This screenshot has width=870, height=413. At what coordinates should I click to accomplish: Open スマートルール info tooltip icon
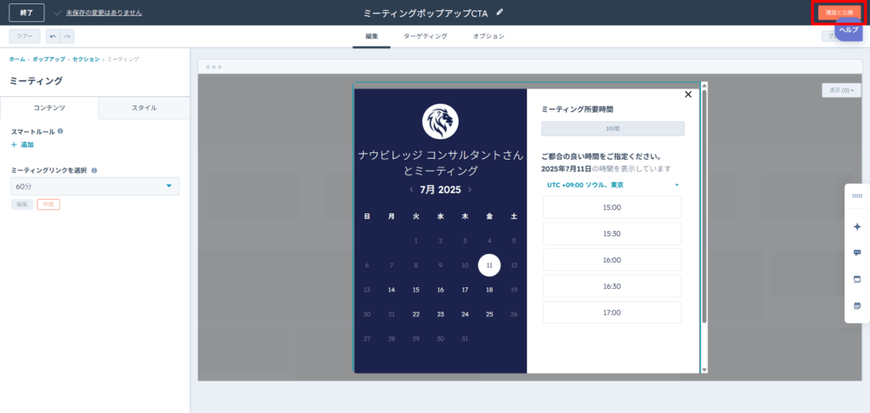coord(60,132)
